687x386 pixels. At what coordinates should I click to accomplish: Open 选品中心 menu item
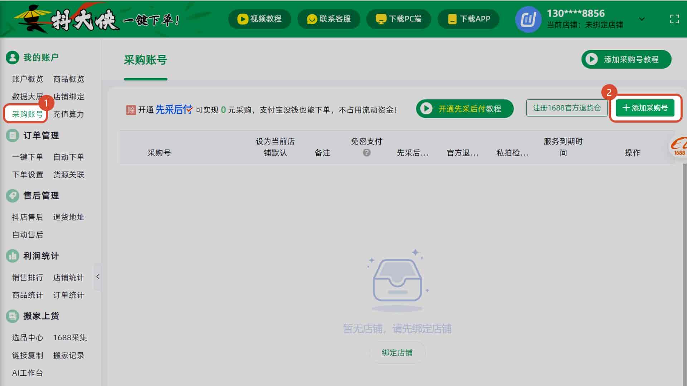(28, 337)
